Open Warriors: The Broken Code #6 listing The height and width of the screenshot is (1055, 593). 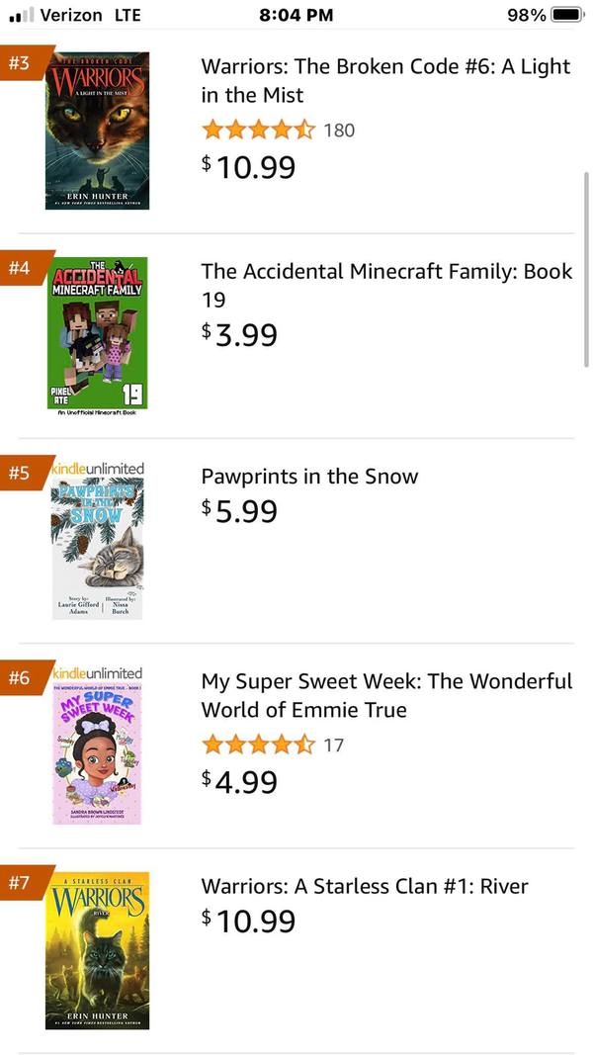point(385,81)
